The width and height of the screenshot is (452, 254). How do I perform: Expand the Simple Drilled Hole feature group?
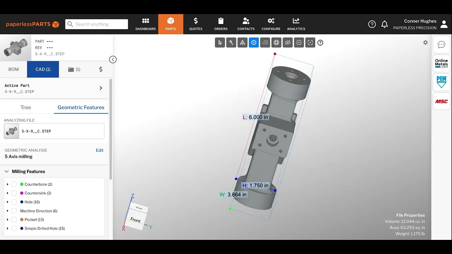coord(7,228)
